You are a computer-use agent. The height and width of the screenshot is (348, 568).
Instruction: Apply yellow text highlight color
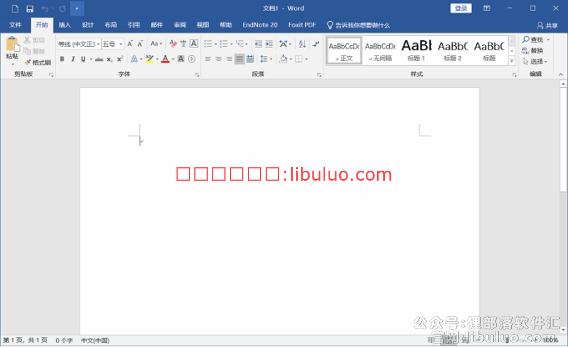click(149, 59)
